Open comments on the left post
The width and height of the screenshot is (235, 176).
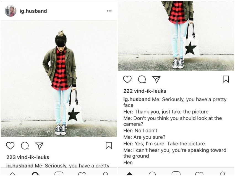[25, 146]
